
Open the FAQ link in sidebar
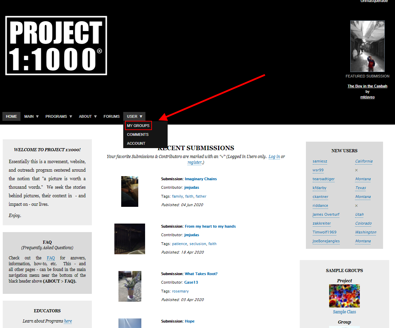[51, 258]
